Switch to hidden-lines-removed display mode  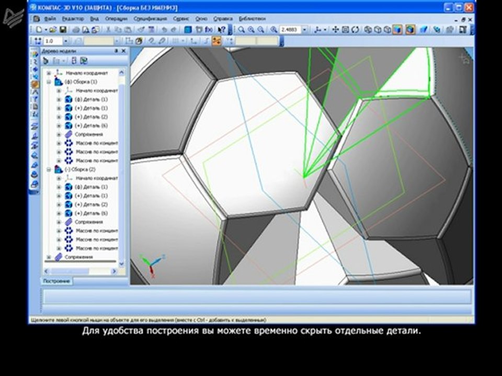coord(378,30)
